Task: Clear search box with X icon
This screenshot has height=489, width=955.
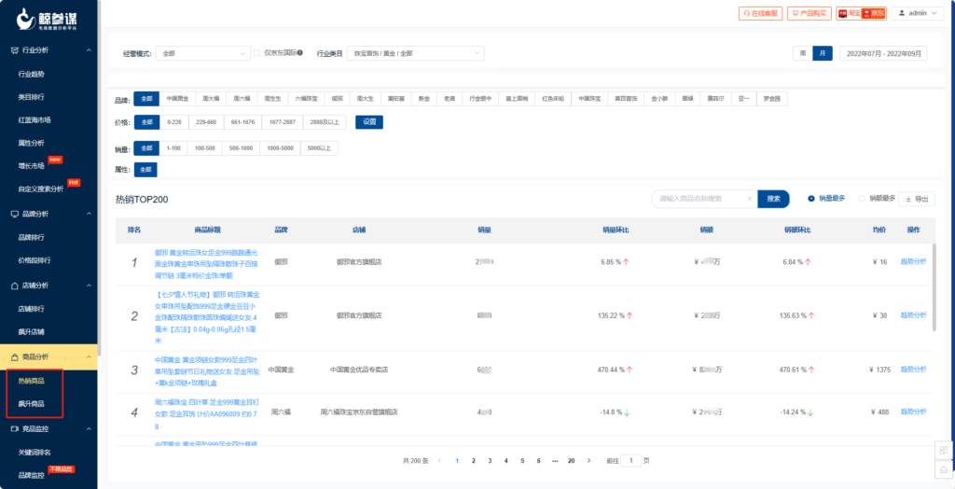Action: [x=749, y=199]
